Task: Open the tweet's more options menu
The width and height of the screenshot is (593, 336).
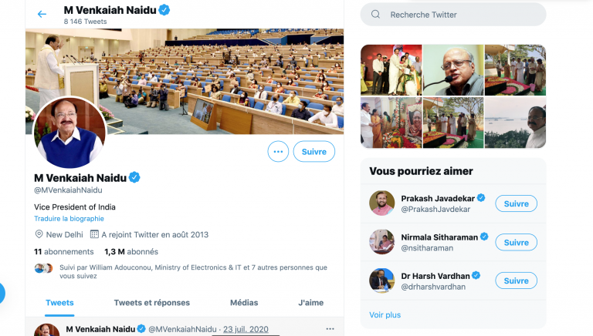Action: (x=330, y=329)
